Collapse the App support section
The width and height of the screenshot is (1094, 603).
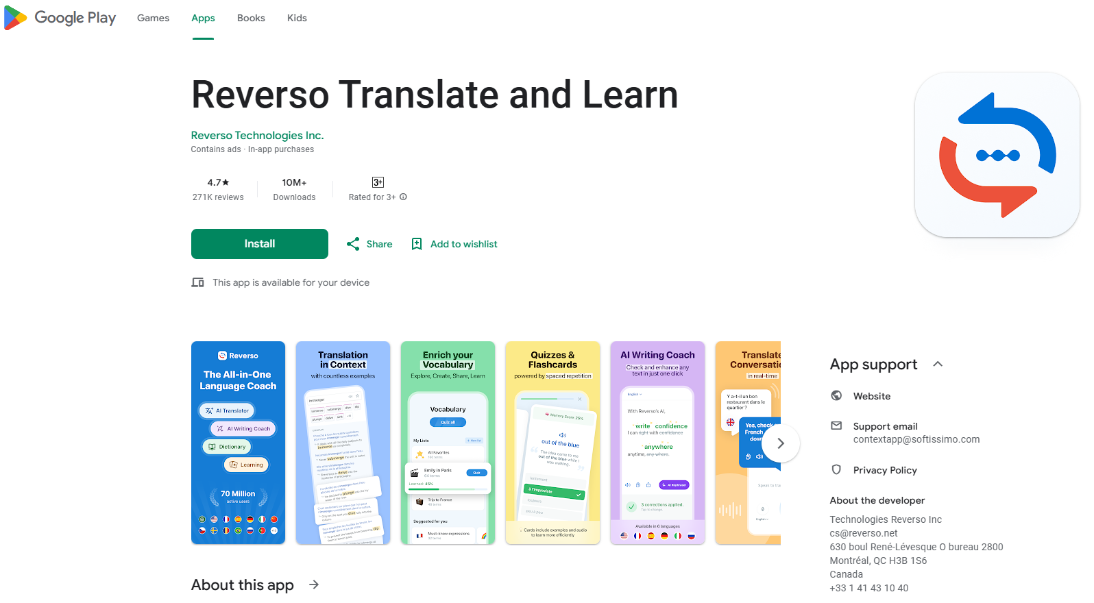tap(938, 365)
